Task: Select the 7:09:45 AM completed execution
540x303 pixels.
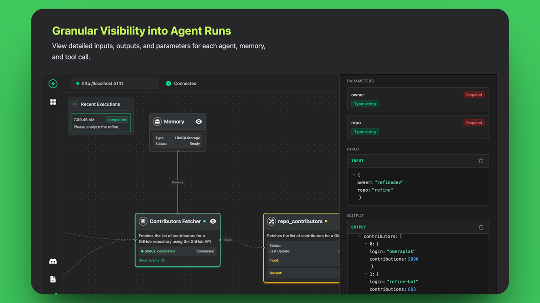Action: click(101, 123)
